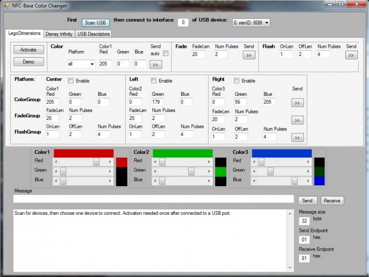Switch to the Disney Infinity tab
369x277 pixels.
pyautogui.click(x=59, y=34)
